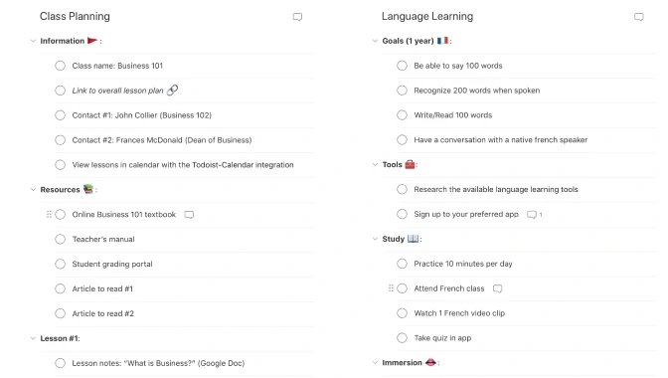Collapse the Resources section chevron

(x=33, y=190)
